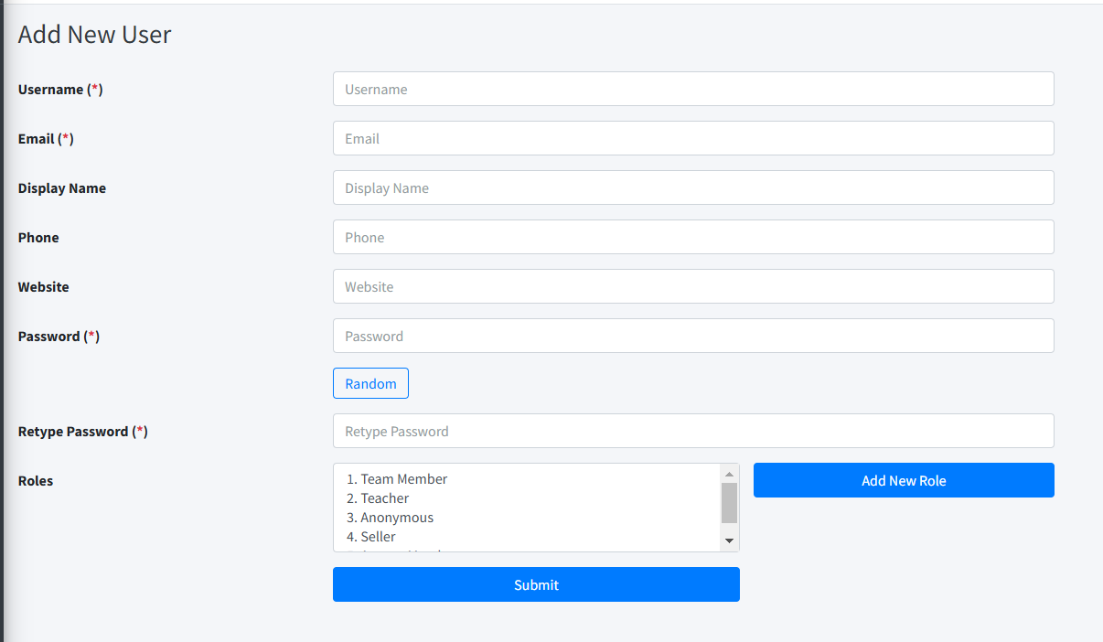Click the Roles field label

coord(36,481)
